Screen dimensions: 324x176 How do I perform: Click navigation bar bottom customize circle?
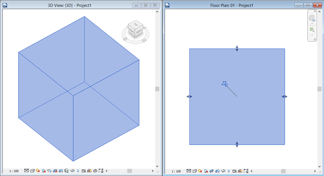315,39
